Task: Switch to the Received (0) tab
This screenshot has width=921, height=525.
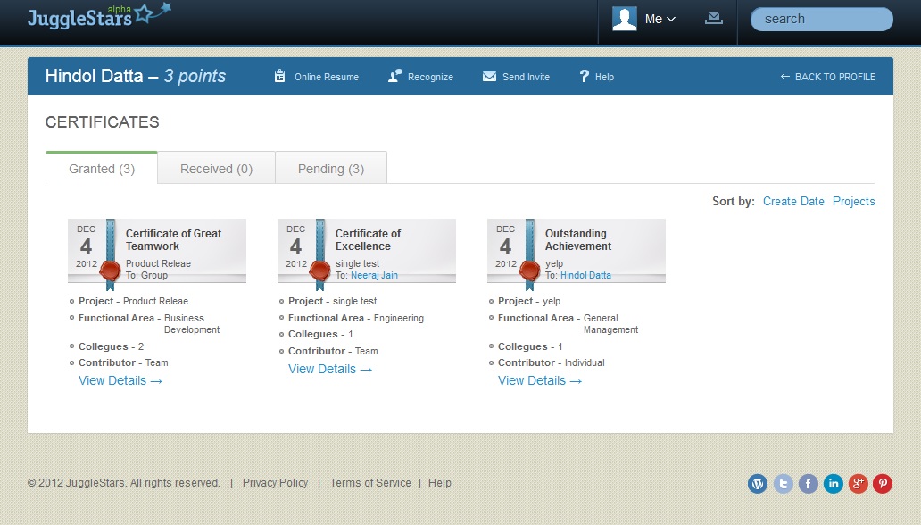Action: [216, 169]
